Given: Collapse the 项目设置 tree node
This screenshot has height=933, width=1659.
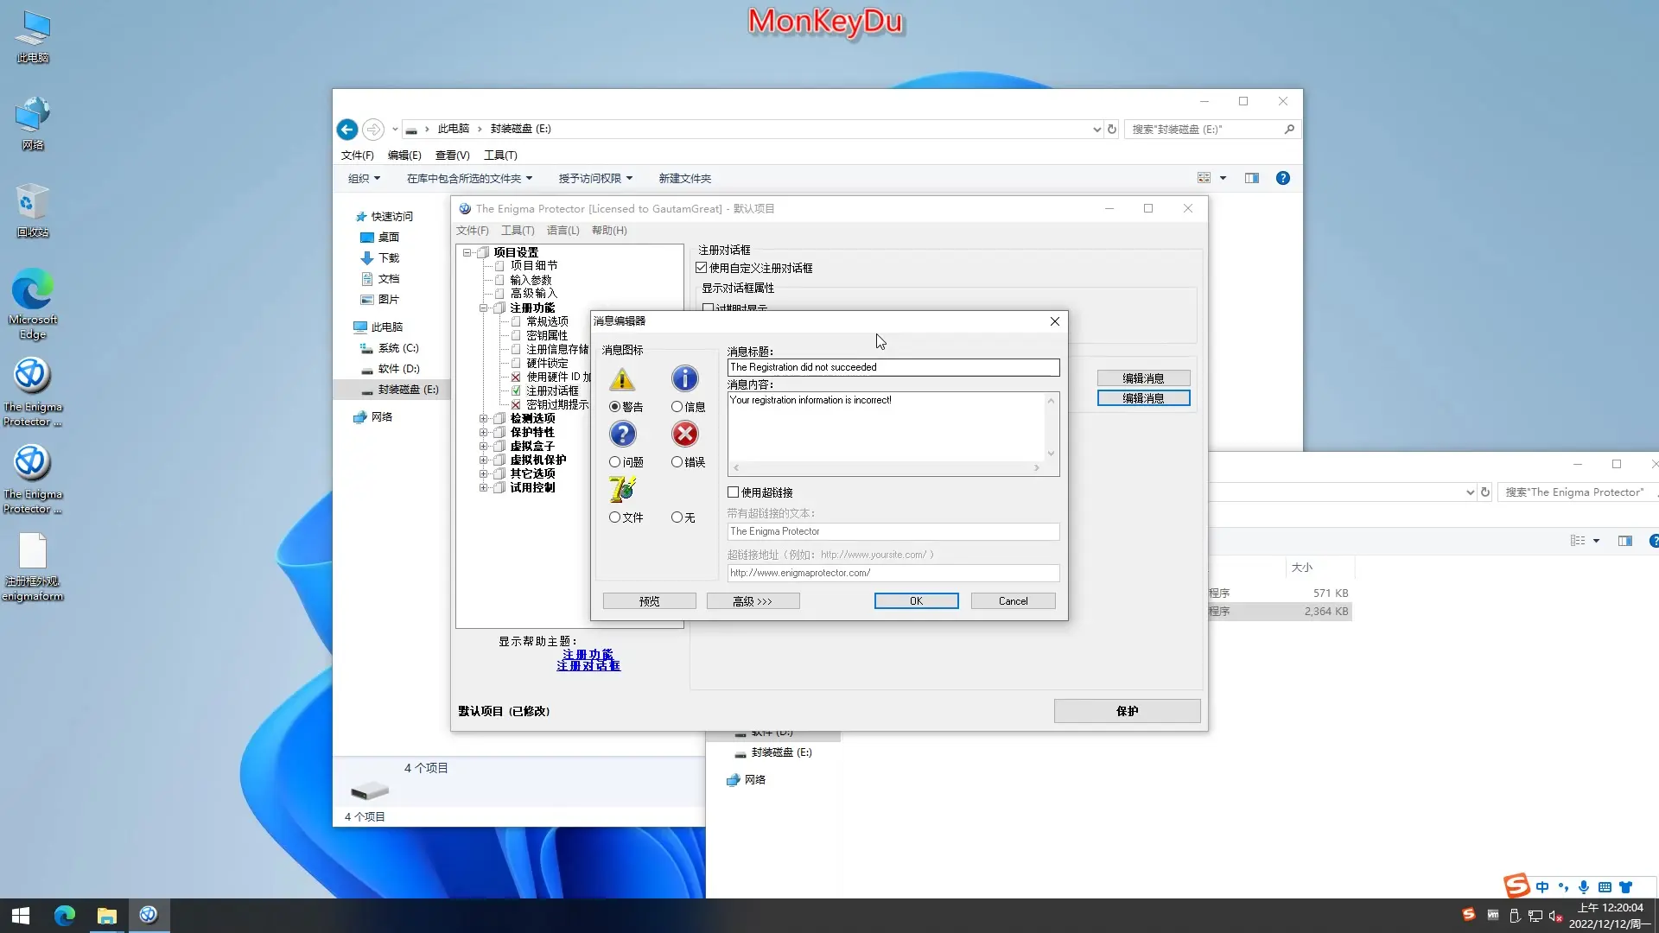Looking at the screenshot, I should point(467,252).
